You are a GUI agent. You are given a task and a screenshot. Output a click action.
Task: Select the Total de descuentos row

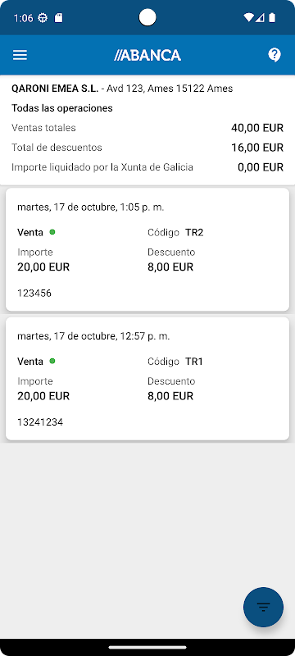pos(147,148)
